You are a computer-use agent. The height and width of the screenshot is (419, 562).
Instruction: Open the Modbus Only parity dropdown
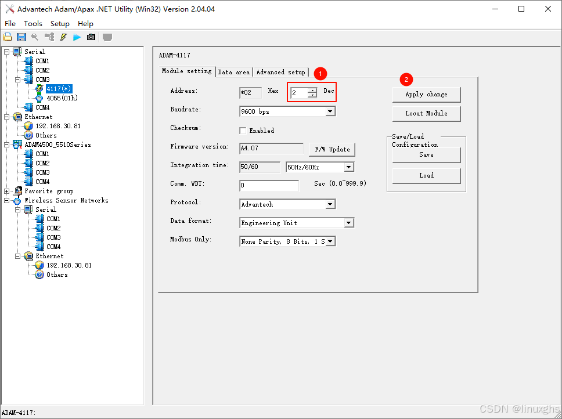click(330, 241)
